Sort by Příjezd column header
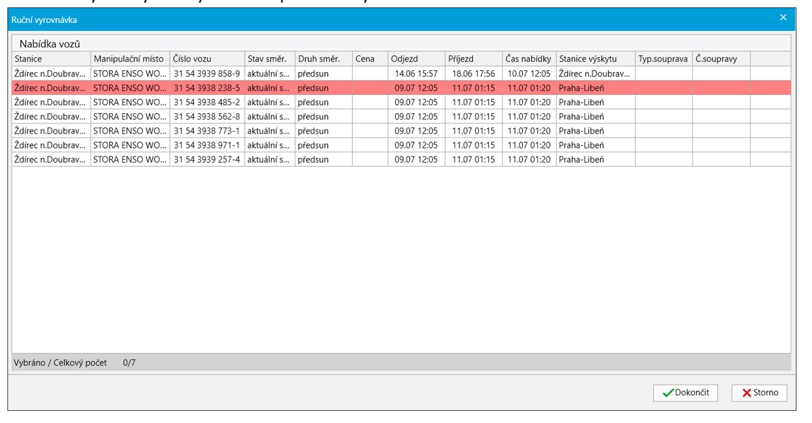Screen dimensions: 812x423 (x=472, y=59)
